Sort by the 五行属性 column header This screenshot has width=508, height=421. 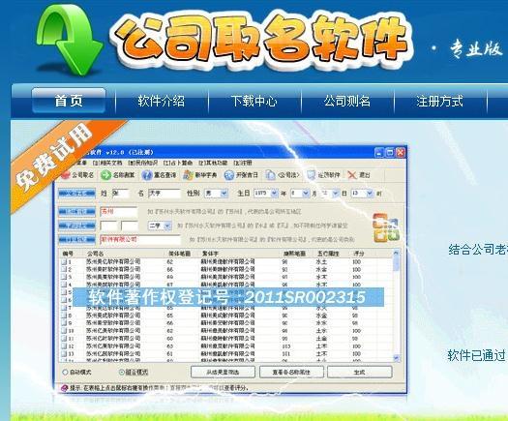click(x=328, y=254)
